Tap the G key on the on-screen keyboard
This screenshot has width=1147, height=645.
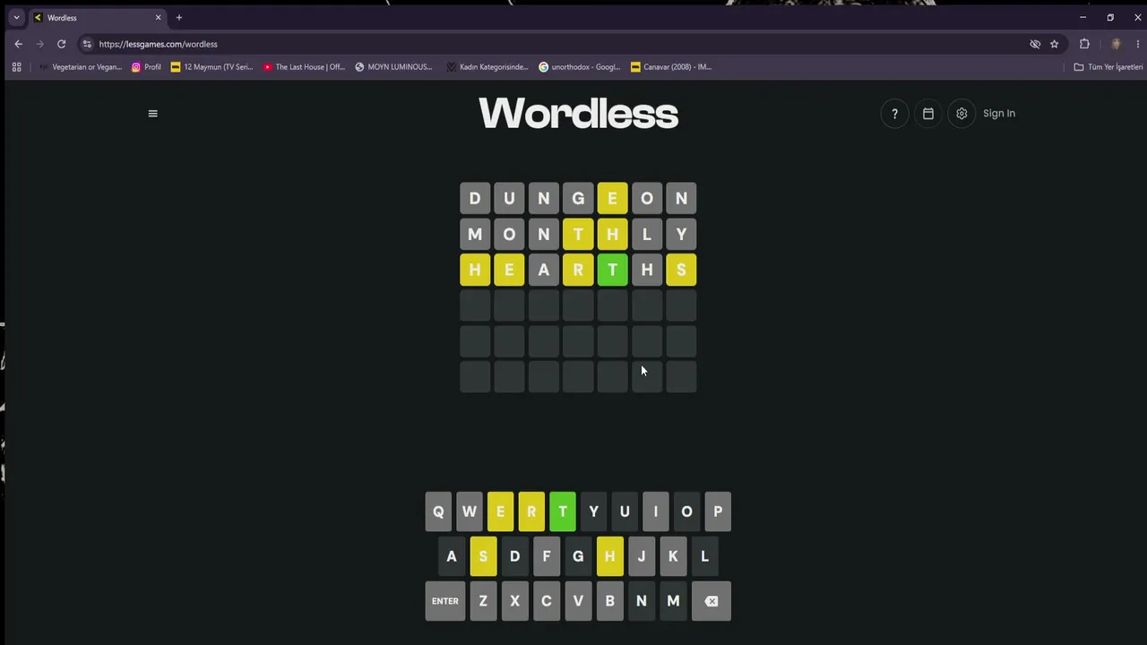[x=578, y=556]
